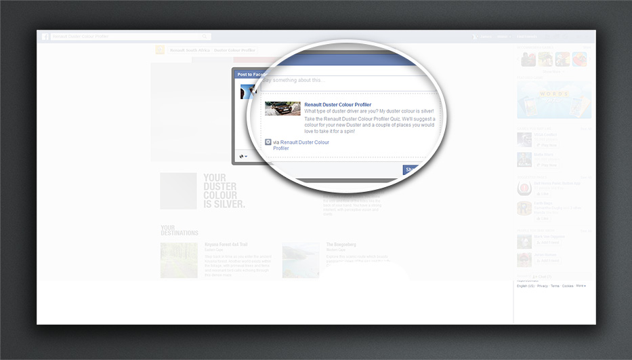Click the app icon beside 'via Renault Duster'

point(268,142)
